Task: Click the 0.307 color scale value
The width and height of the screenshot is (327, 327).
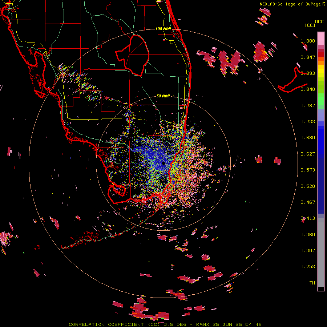Action: (x=308, y=251)
